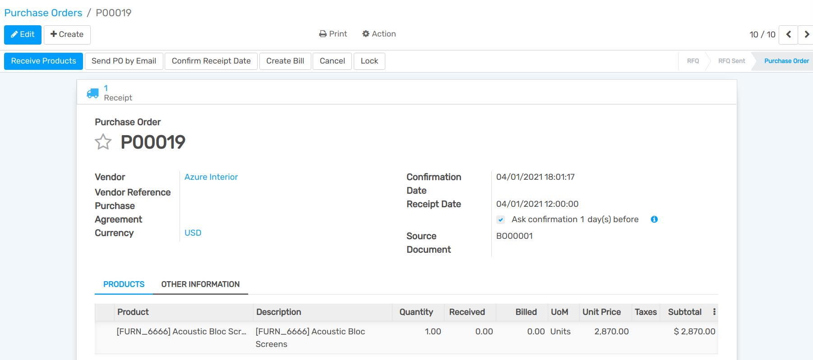Open the Action gear menu
Viewport: 813px width, 360px height.
(x=379, y=34)
